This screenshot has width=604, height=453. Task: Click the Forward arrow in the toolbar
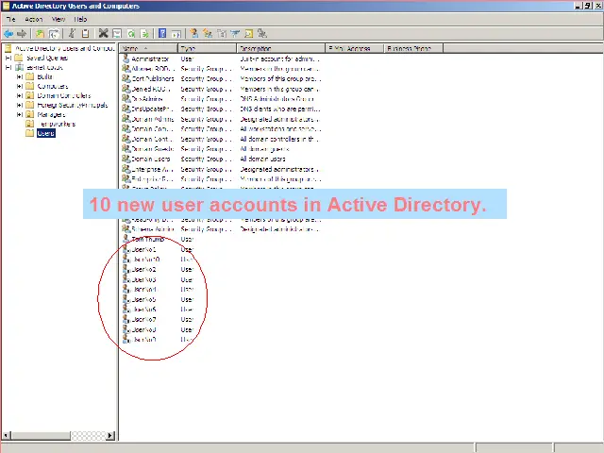pos(22,34)
